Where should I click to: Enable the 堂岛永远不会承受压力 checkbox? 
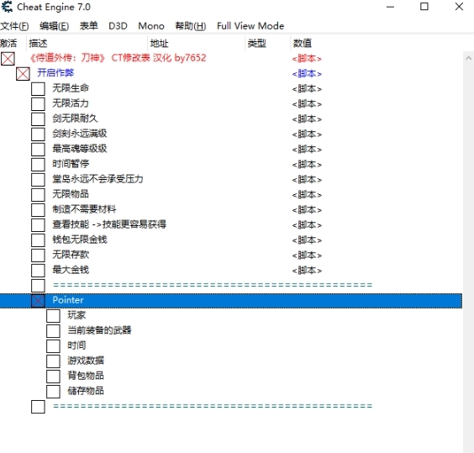click(x=38, y=179)
